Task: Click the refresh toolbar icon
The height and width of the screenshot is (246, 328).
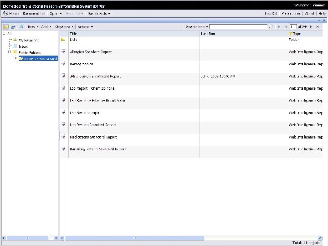Action: [x=21, y=26]
